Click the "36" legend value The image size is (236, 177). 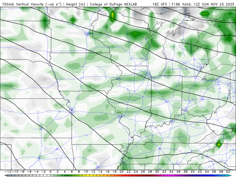[178, 172]
